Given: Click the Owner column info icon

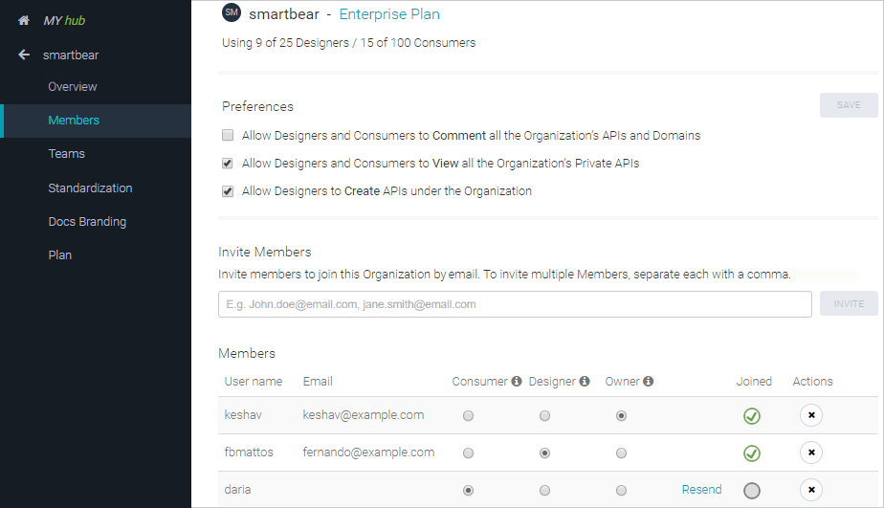Looking at the screenshot, I should coord(648,382).
